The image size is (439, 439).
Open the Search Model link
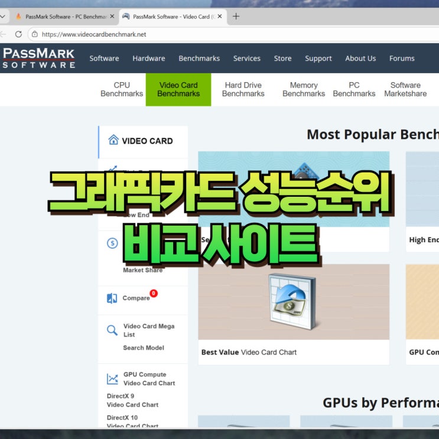click(x=144, y=348)
